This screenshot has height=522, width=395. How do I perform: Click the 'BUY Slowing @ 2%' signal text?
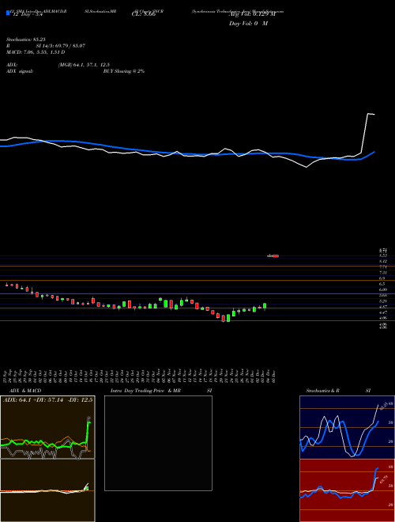tap(124, 71)
